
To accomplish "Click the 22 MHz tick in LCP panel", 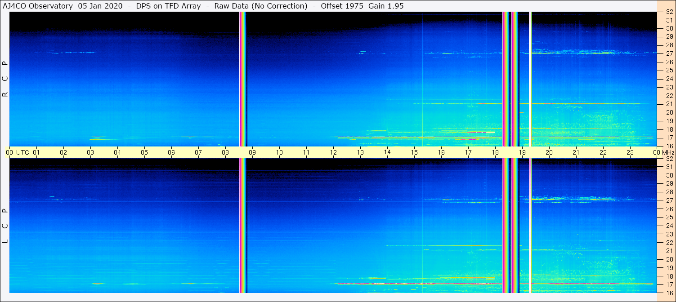I will coord(669,242).
